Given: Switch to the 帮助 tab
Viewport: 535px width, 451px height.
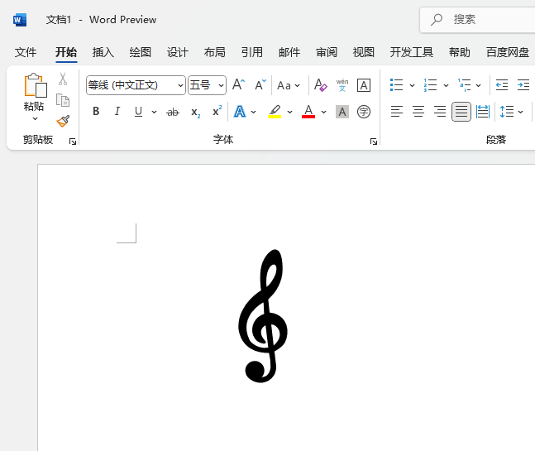Looking at the screenshot, I should [x=459, y=52].
